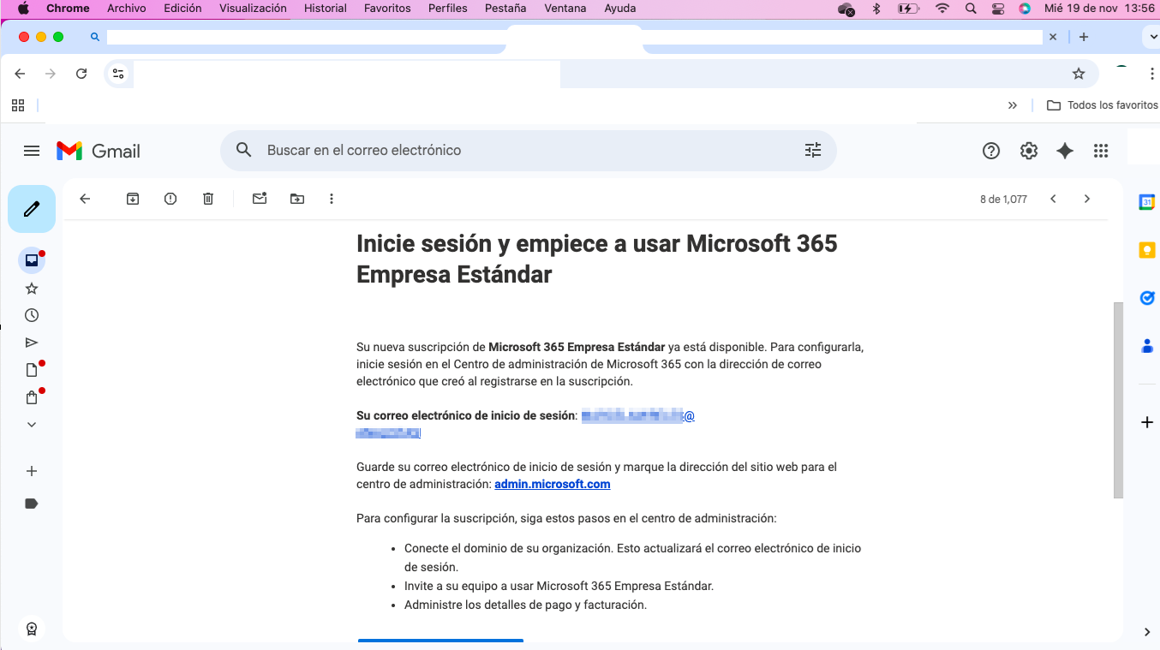This screenshot has height=650, width=1160.
Task: Open Snoozed messages clock icon
Action: pyautogui.click(x=32, y=315)
